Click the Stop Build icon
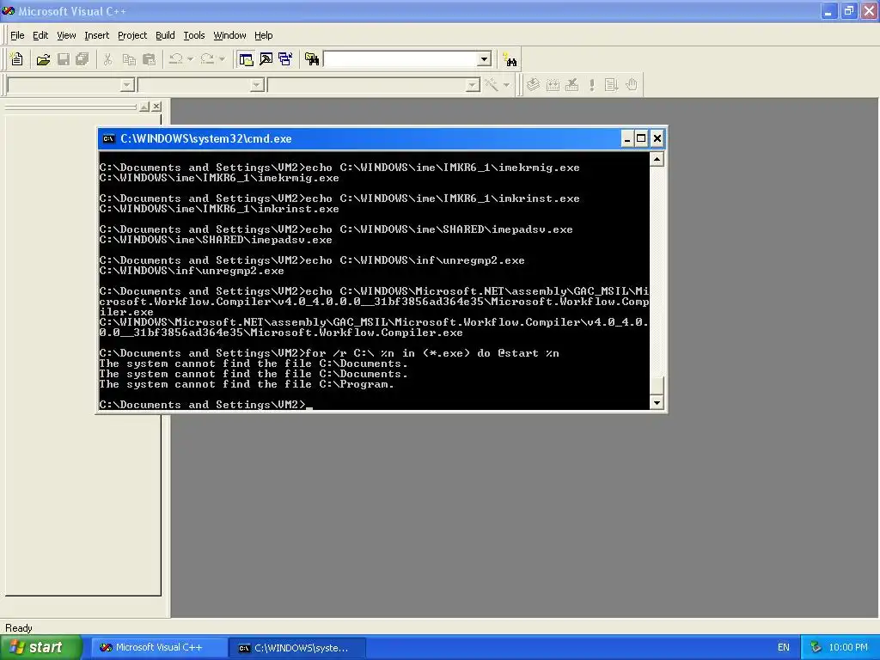Viewport: 880px width, 660px height. [571, 85]
